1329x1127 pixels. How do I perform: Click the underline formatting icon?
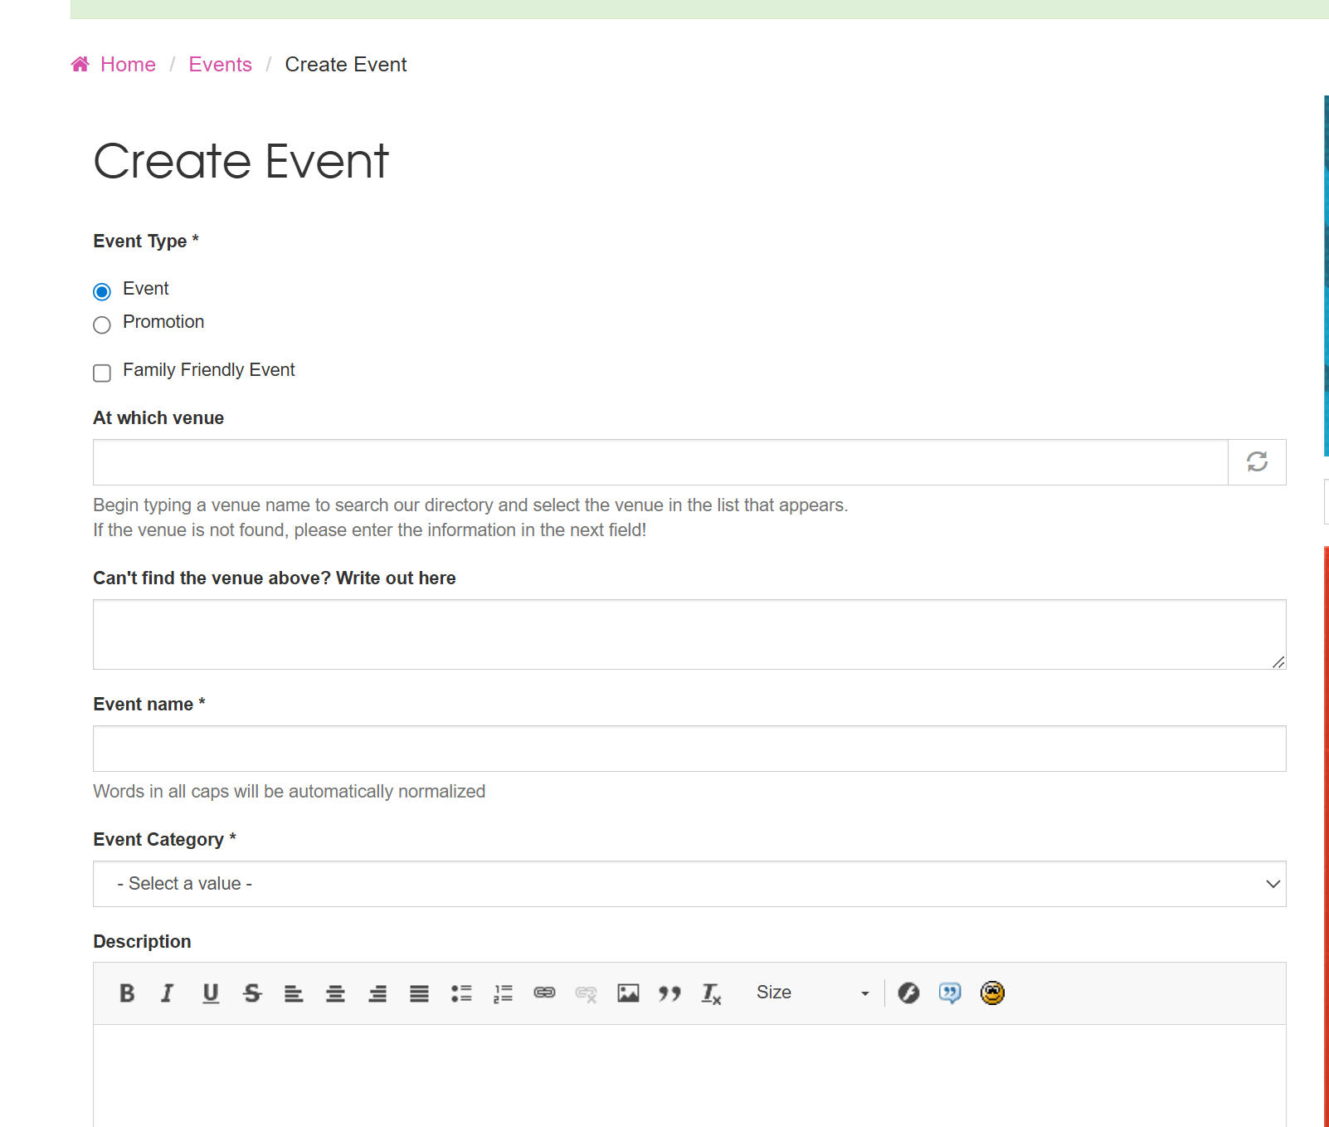click(x=211, y=993)
